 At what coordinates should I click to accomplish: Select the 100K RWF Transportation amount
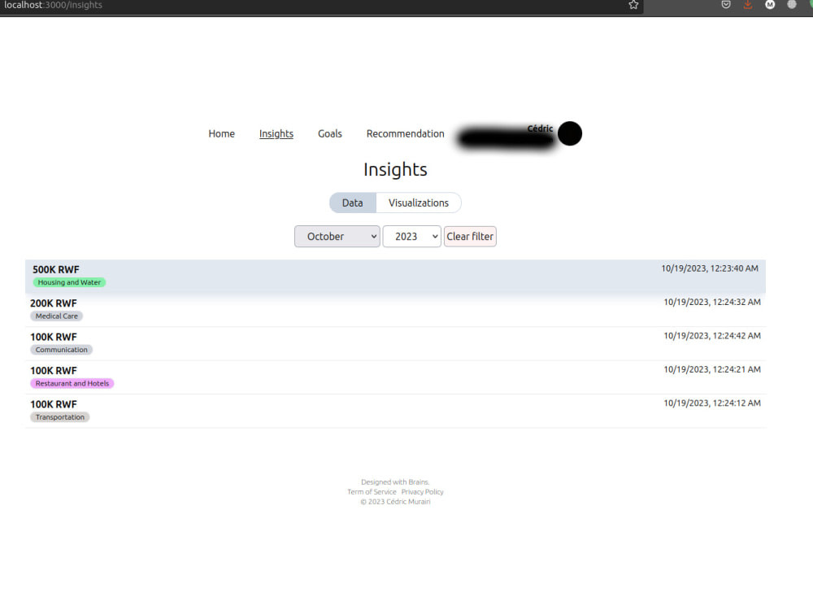pos(54,404)
